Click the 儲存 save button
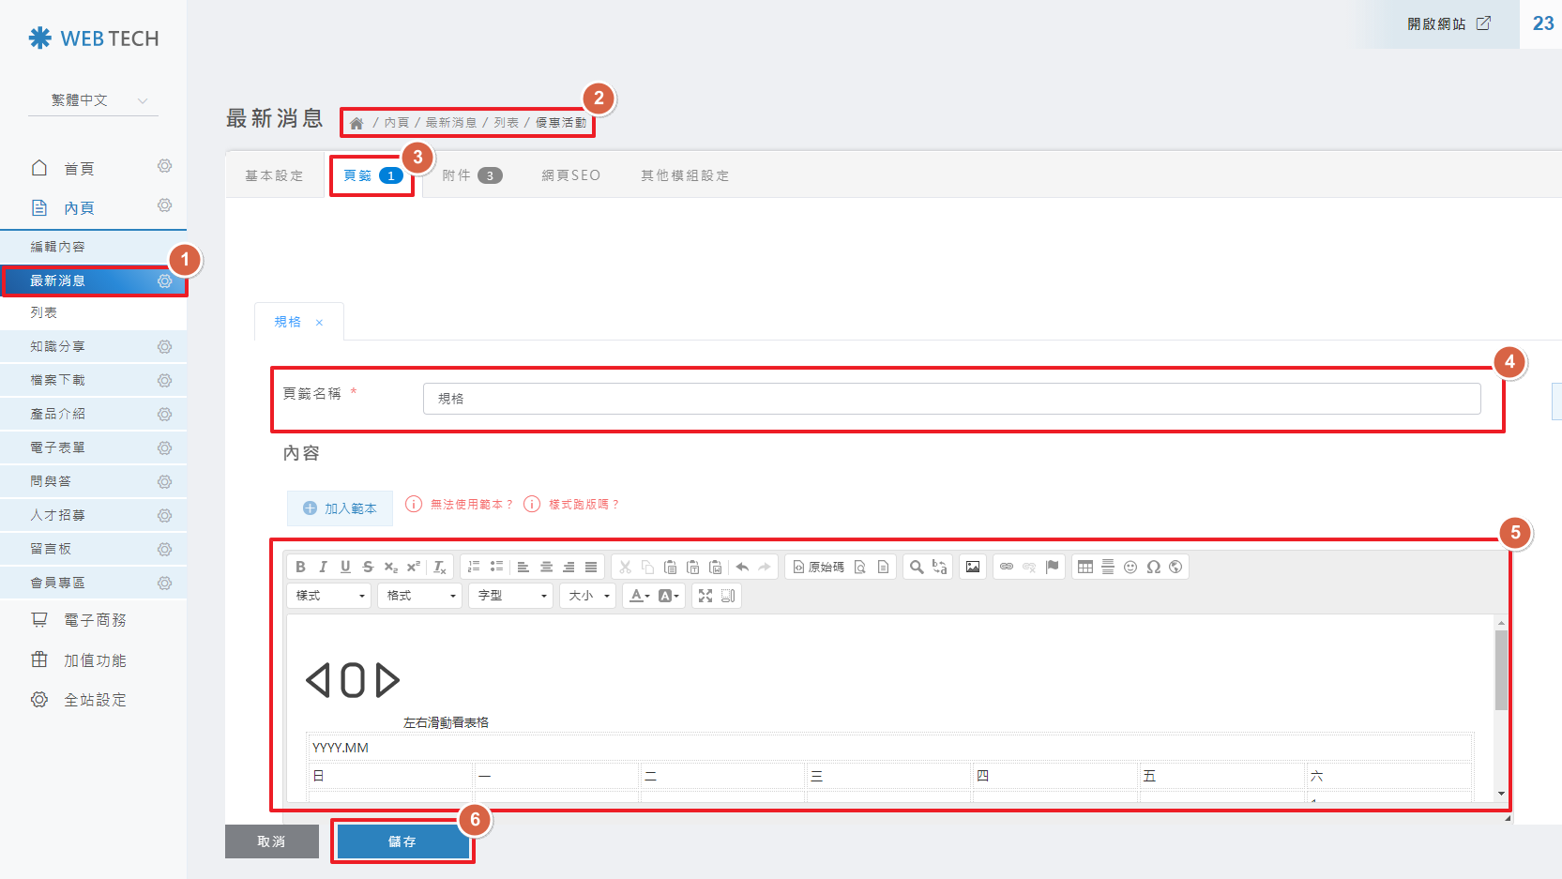The width and height of the screenshot is (1562, 879). click(x=402, y=841)
